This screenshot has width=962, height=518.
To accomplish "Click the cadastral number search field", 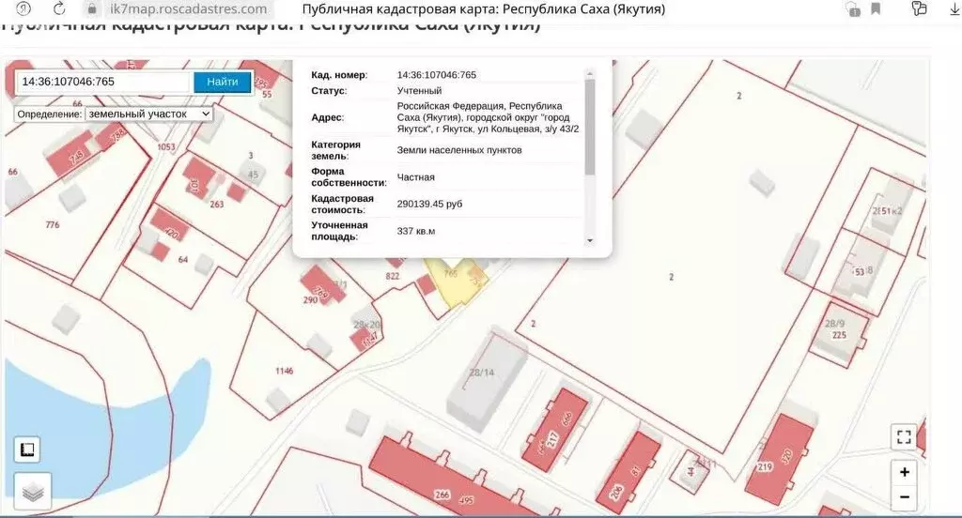I will [103, 83].
